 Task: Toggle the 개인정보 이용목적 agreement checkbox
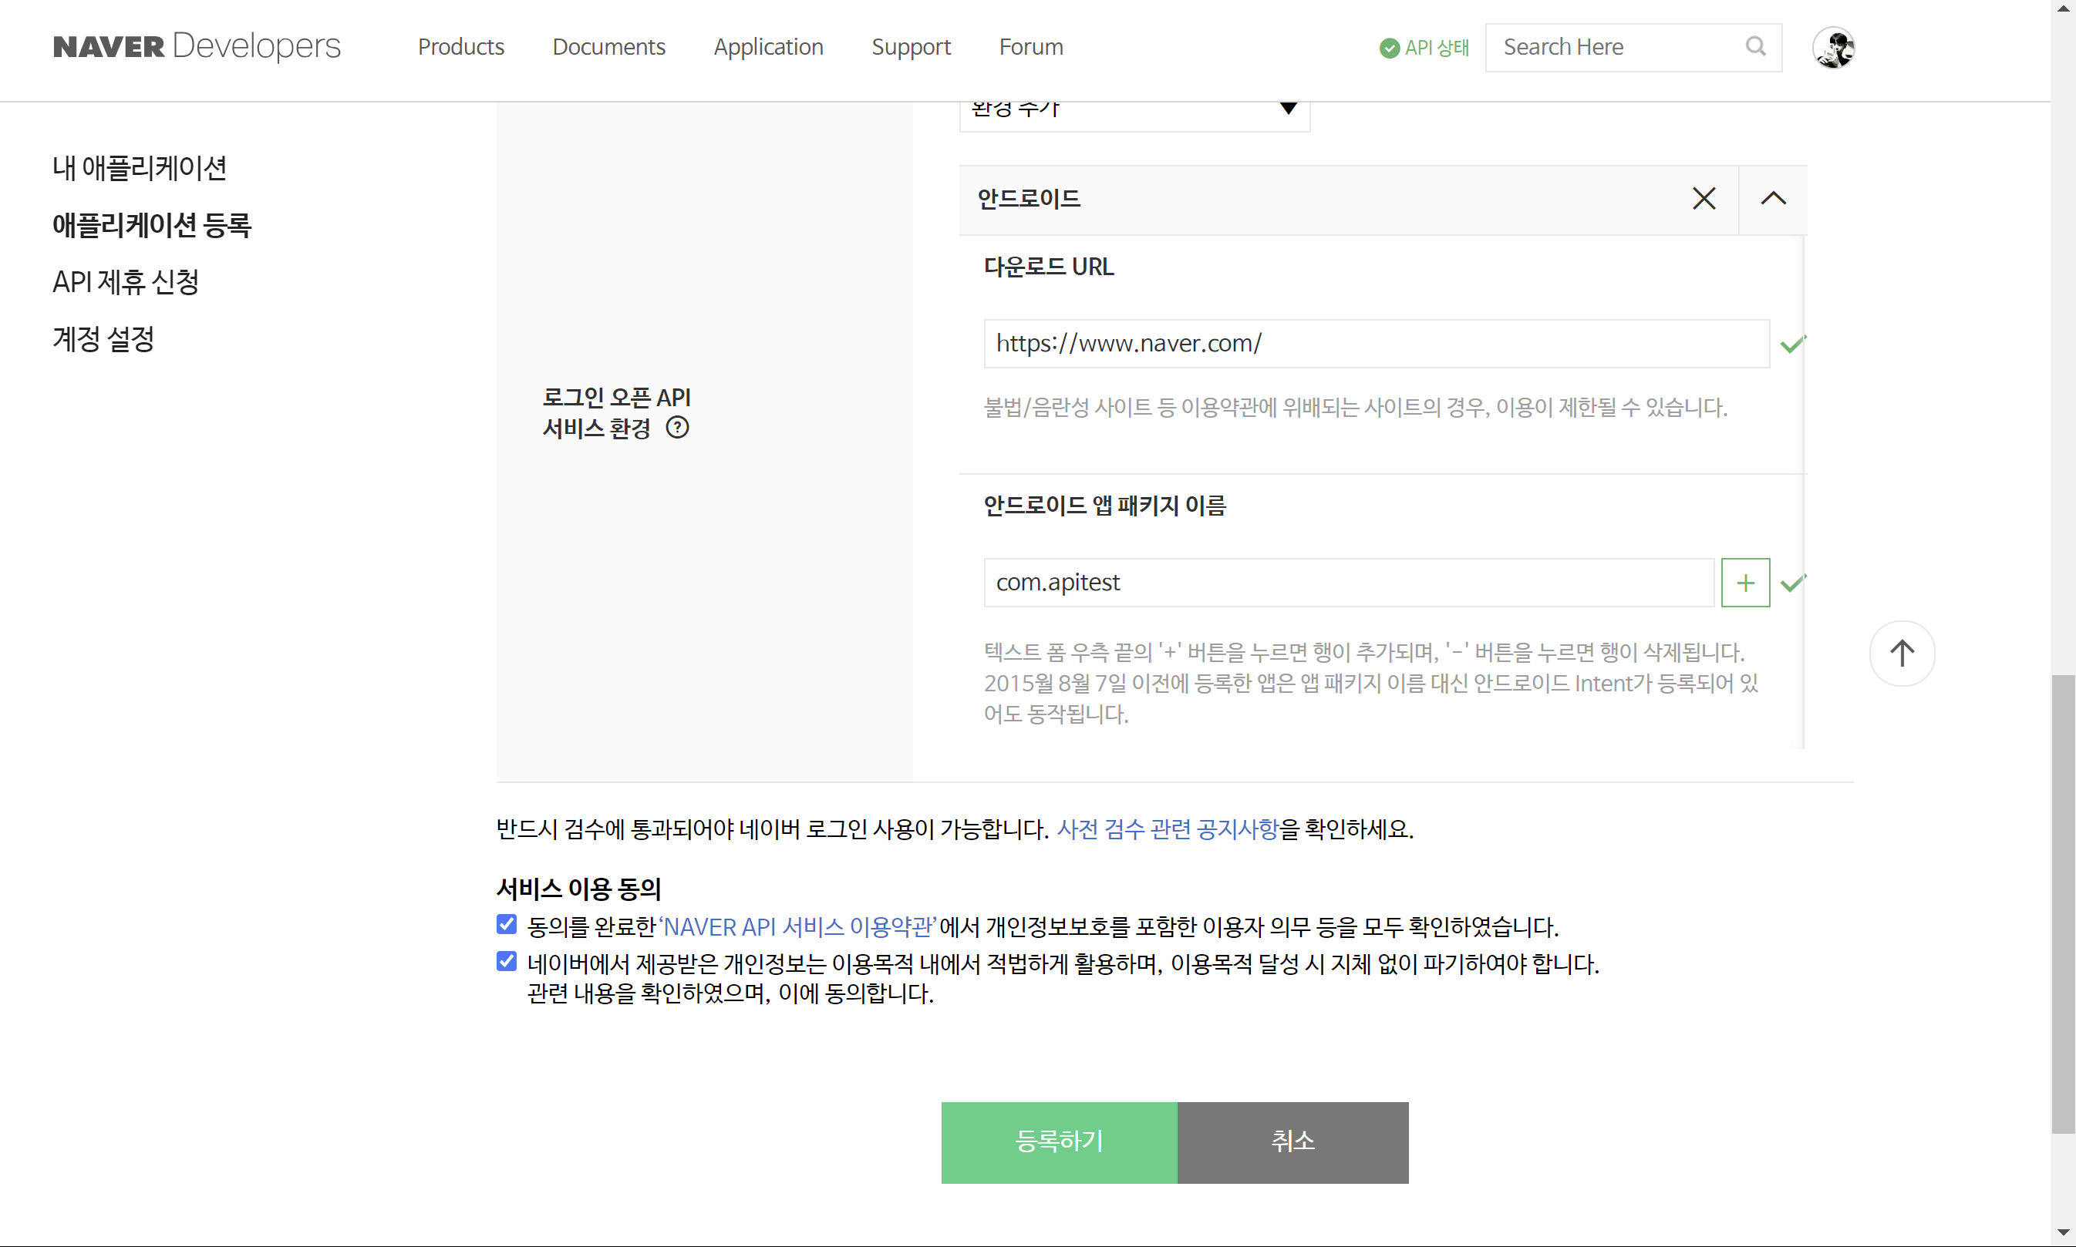coord(506,961)
